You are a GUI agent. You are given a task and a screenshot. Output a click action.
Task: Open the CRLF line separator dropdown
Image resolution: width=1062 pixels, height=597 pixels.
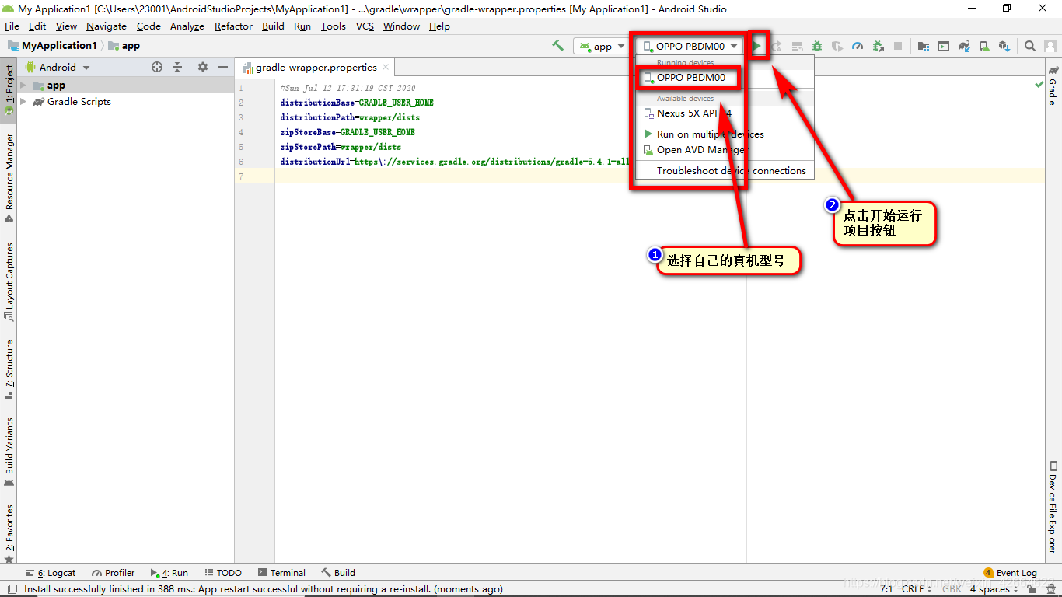[x=917, y=589]
